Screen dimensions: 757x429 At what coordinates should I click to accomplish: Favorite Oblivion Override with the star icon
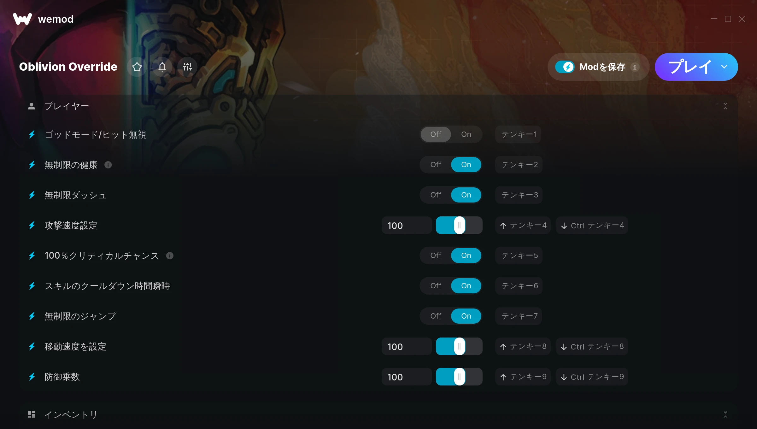point(137,67)
